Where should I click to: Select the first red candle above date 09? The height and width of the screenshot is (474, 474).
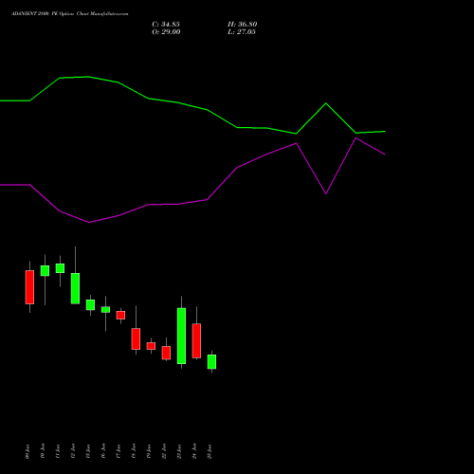tap(29, 287)
